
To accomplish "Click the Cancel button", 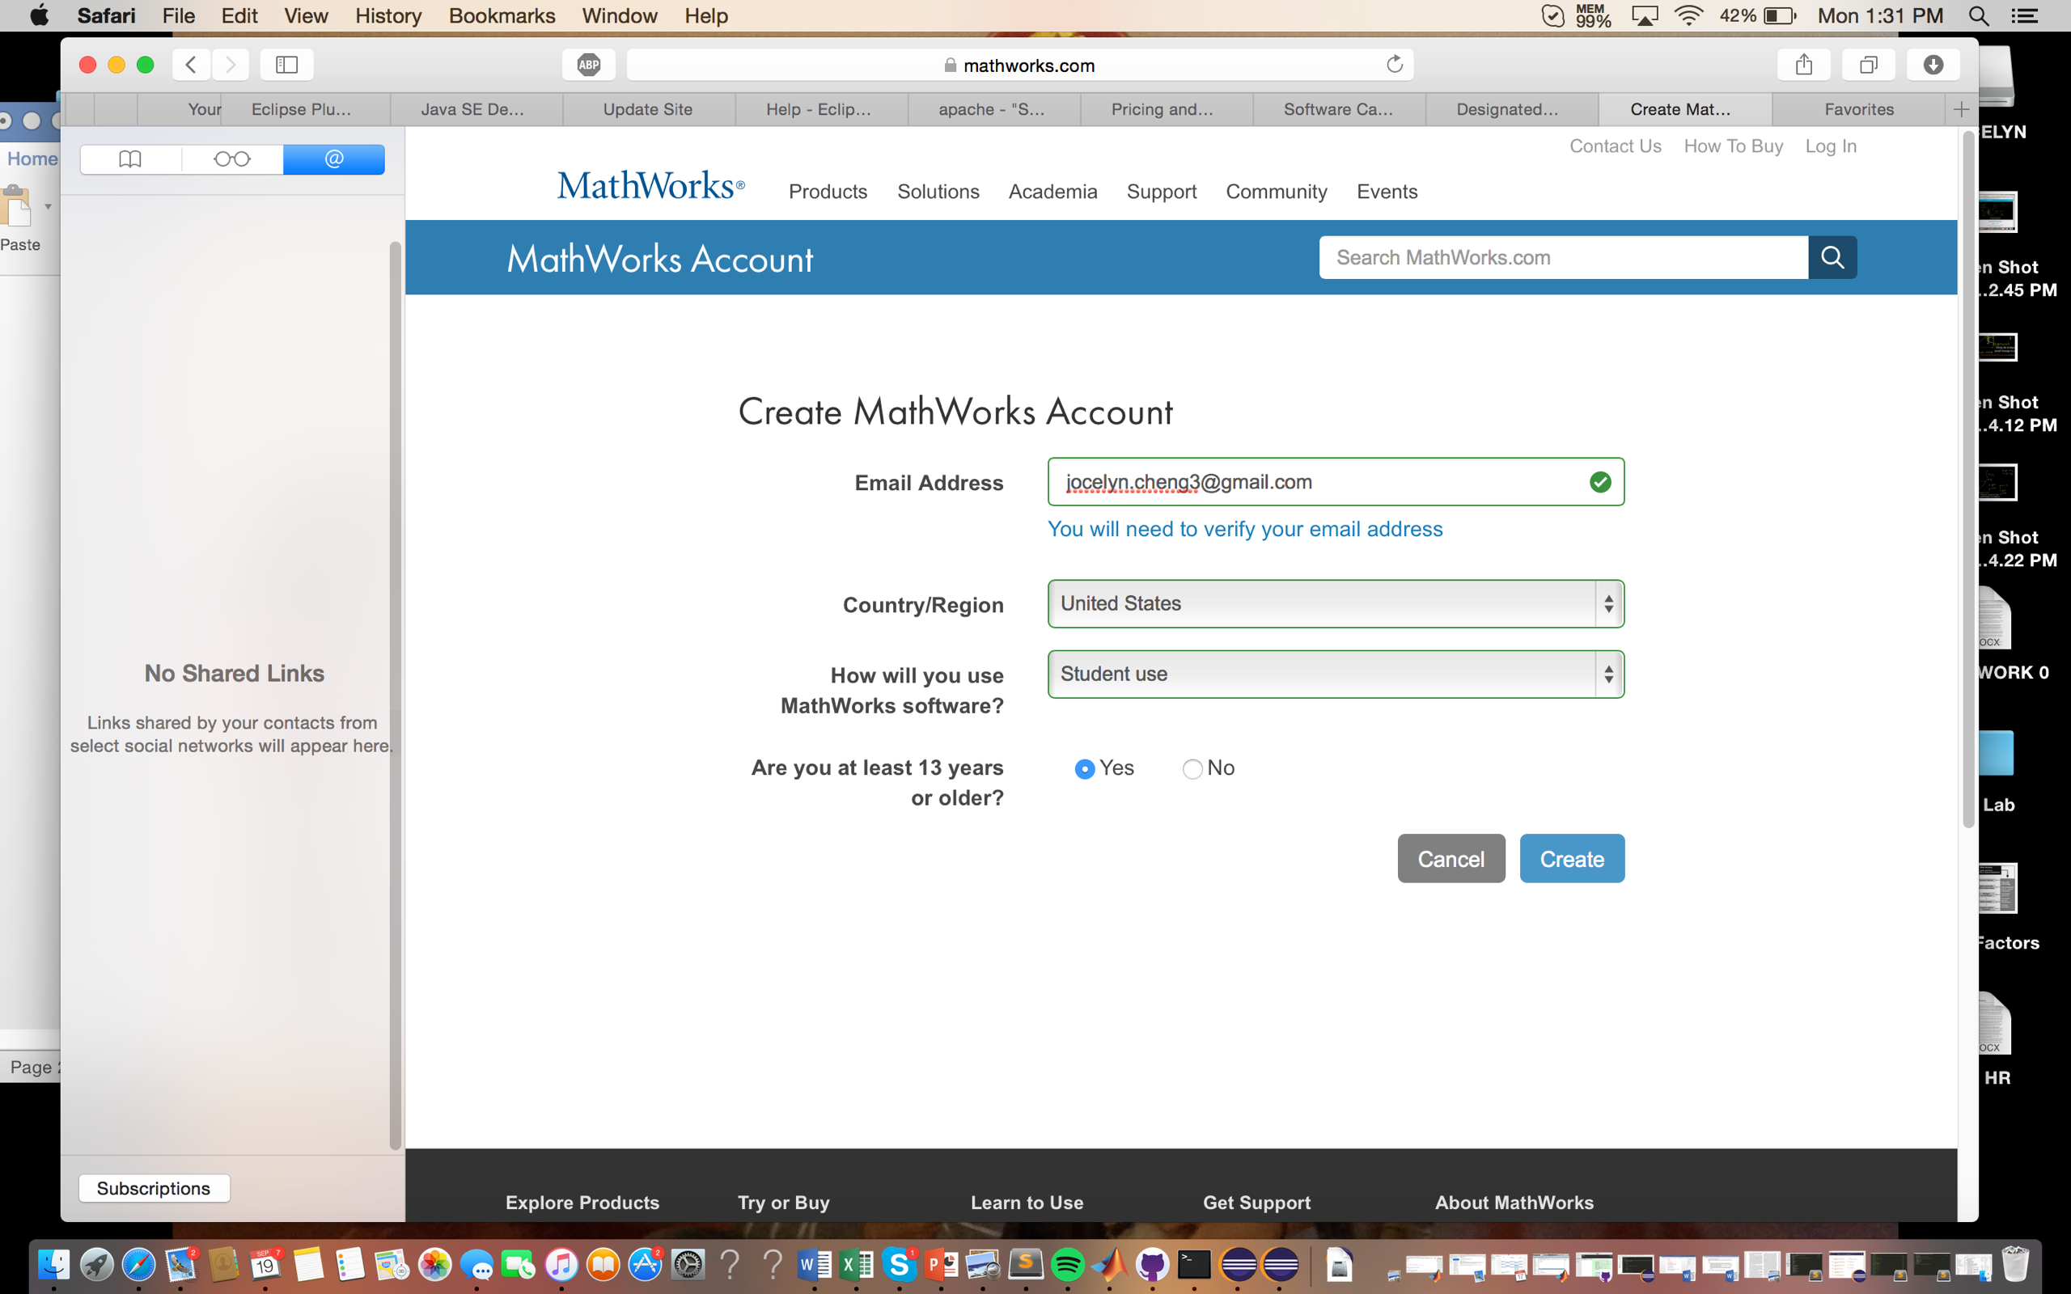I will [x=1451, y=858].
